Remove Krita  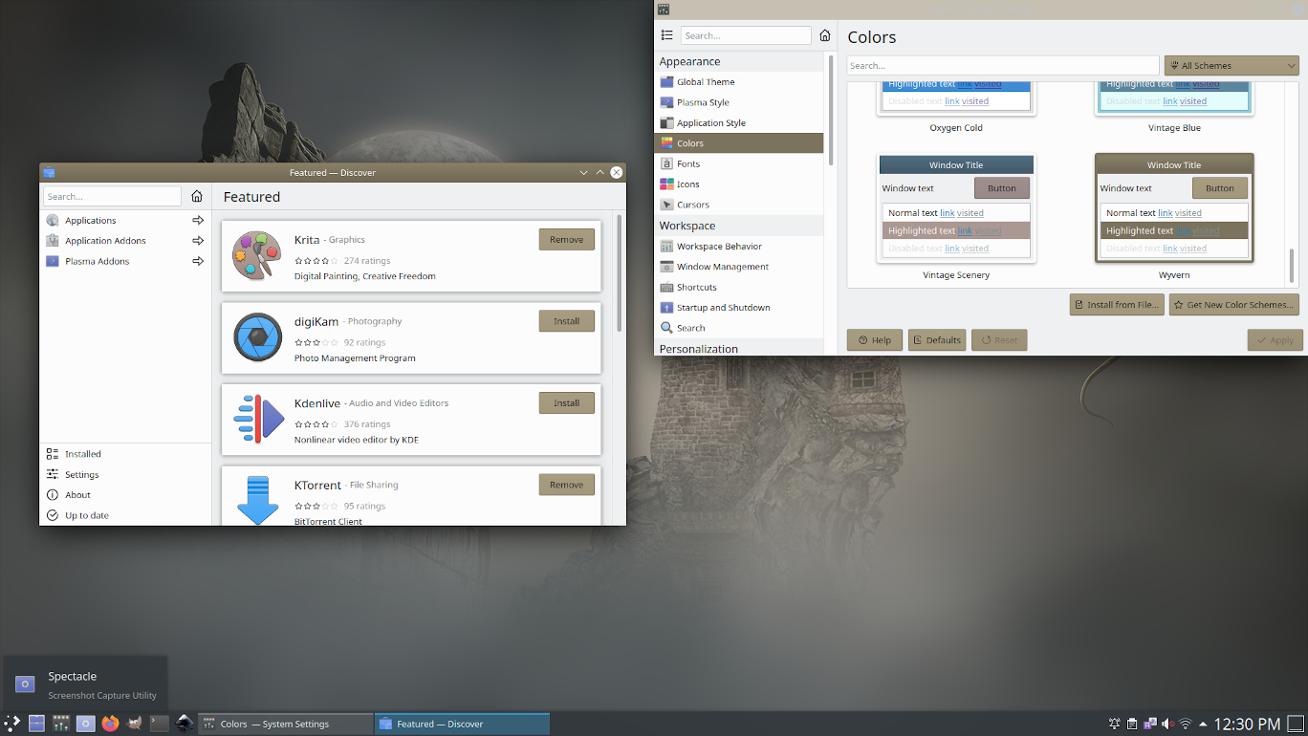point(566,239)
